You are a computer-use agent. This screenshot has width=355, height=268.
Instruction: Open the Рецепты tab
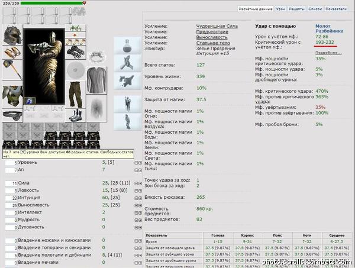(296, 9)
